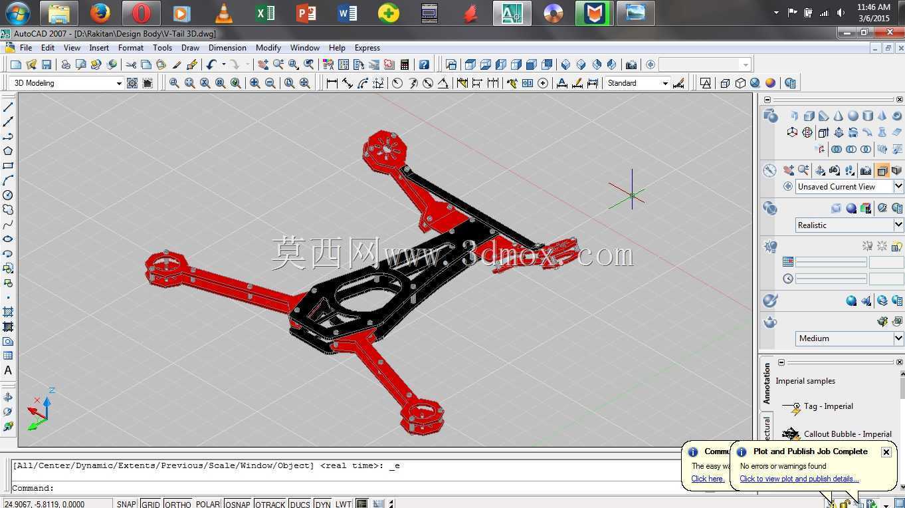This screenshot has height=508, width=905.
Task: Toggle POLAR tracking in status bar
Action: point(208,504)
